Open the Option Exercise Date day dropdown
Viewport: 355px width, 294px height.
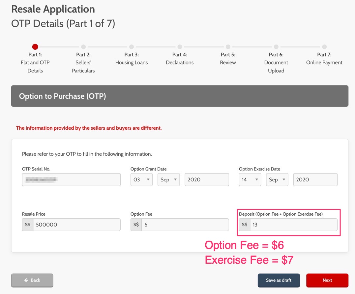click(x=250, y=179)
